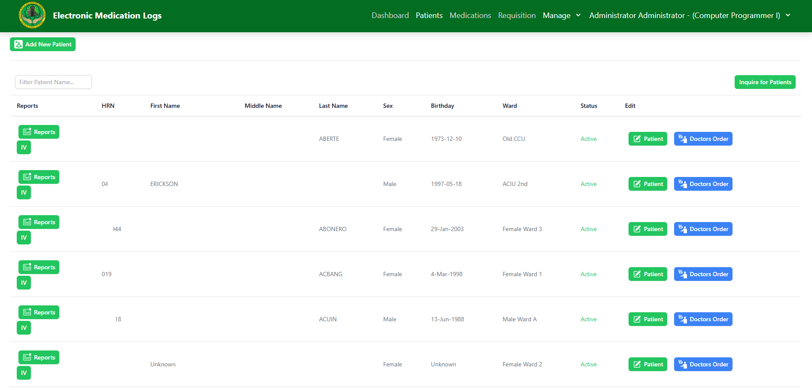Open Doctors Order for ACBANG

(703, 274)
